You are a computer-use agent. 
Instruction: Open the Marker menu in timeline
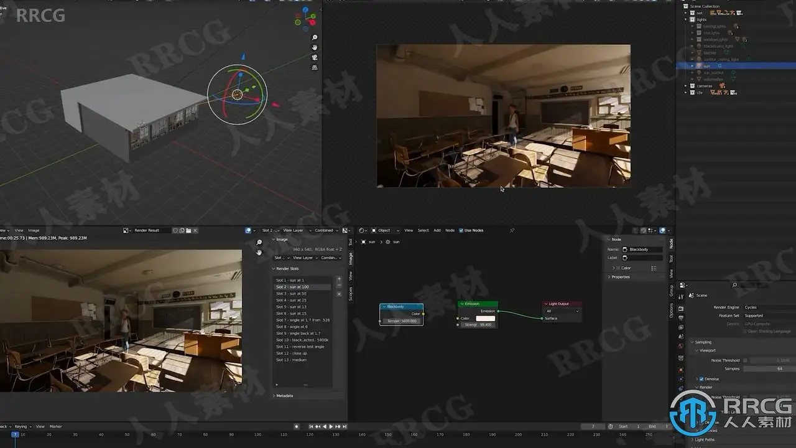tap(56, 427)
